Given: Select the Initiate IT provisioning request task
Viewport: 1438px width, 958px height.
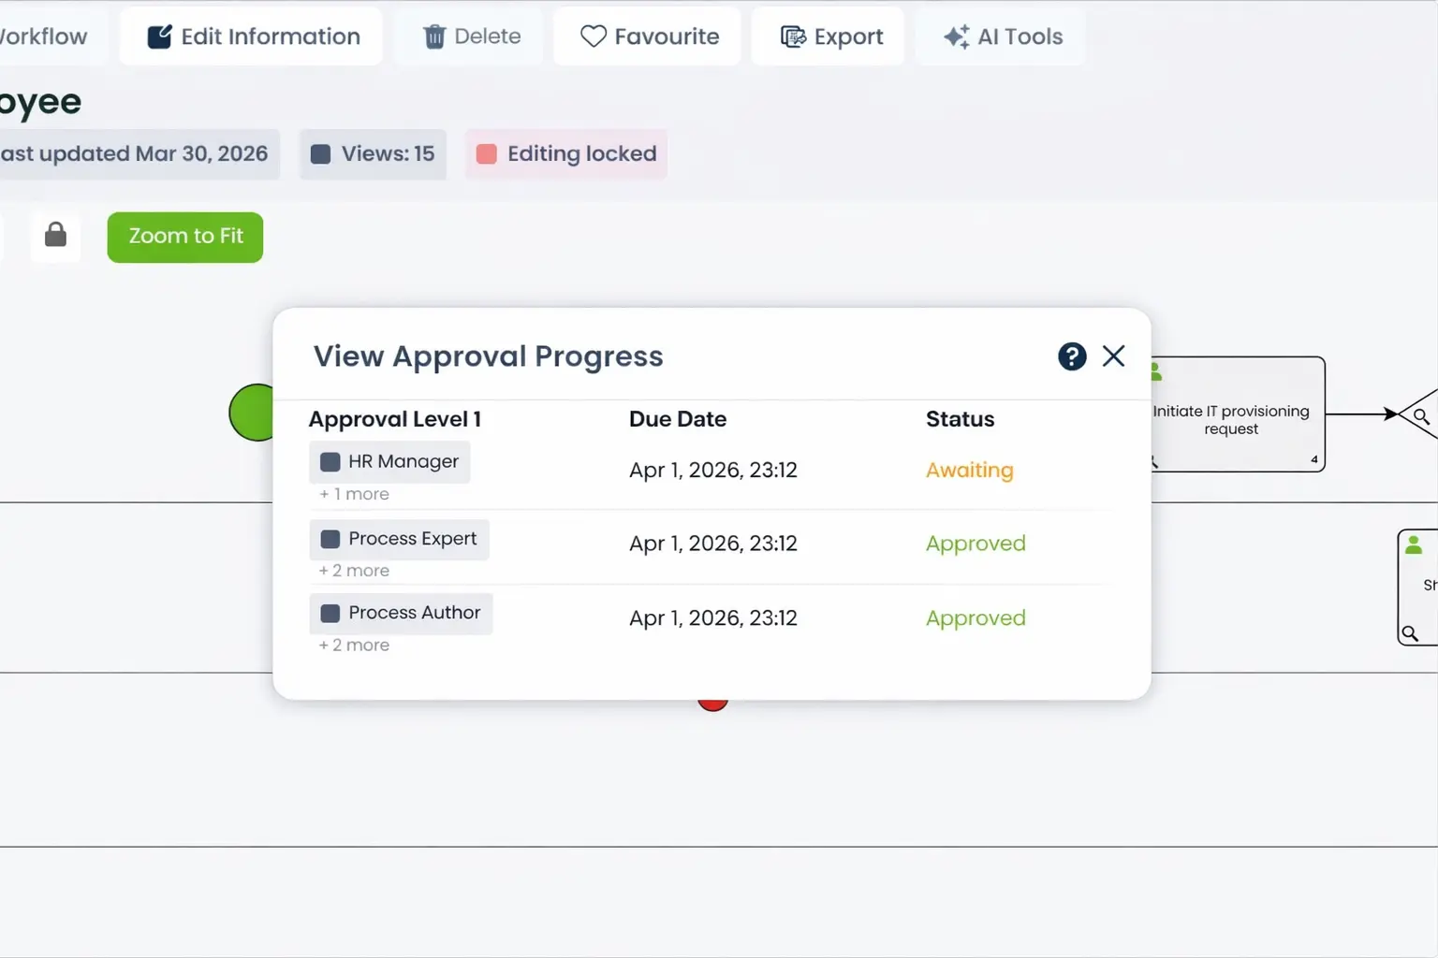Looking at the screenshot, I should point(1236,419).
